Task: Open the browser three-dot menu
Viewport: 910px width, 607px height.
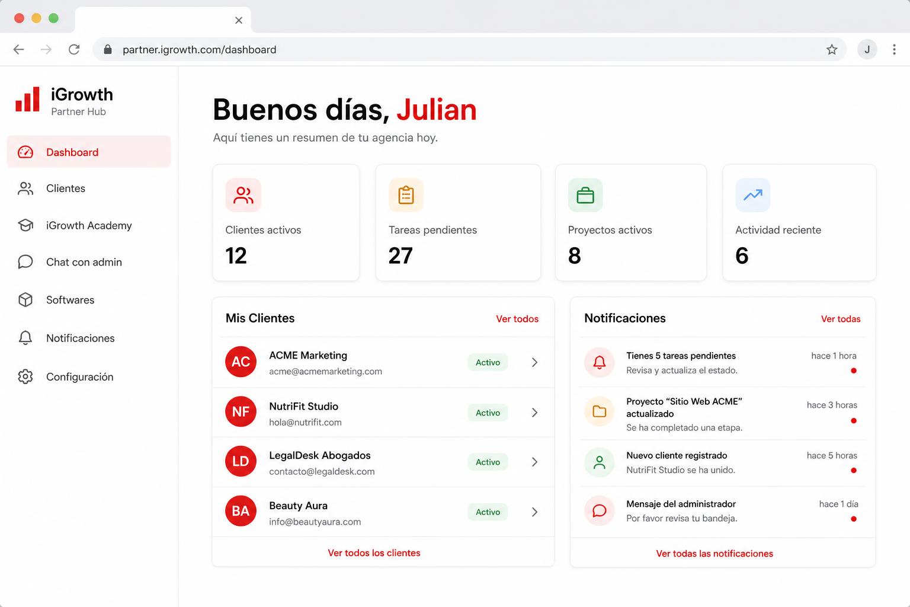Action: 894,50
